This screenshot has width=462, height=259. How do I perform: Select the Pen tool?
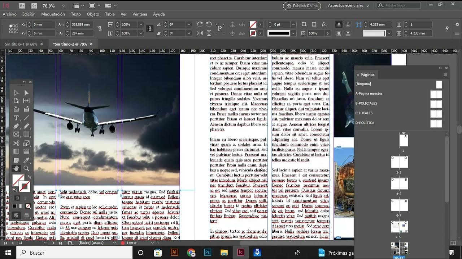click(x=16, y=126)
